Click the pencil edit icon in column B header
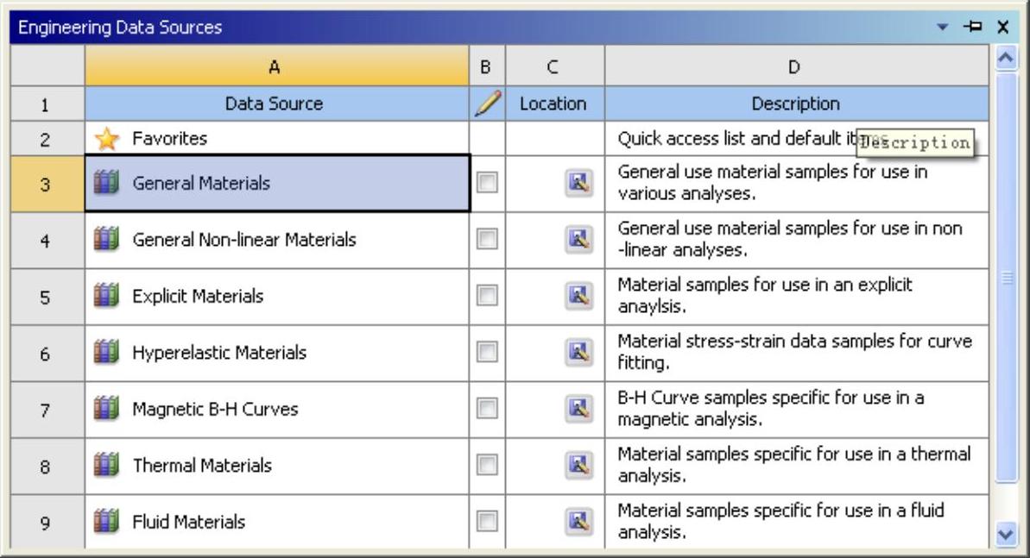The image size is (1030, 558). point(487,104)
